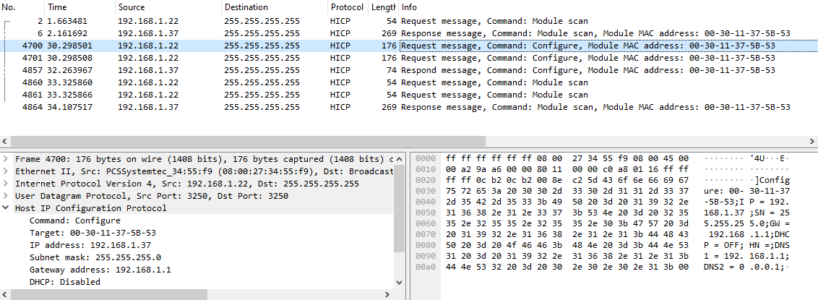Expand User Datagram Protocol section
This screenshot has width=818, height=300.
pos(7,196)
